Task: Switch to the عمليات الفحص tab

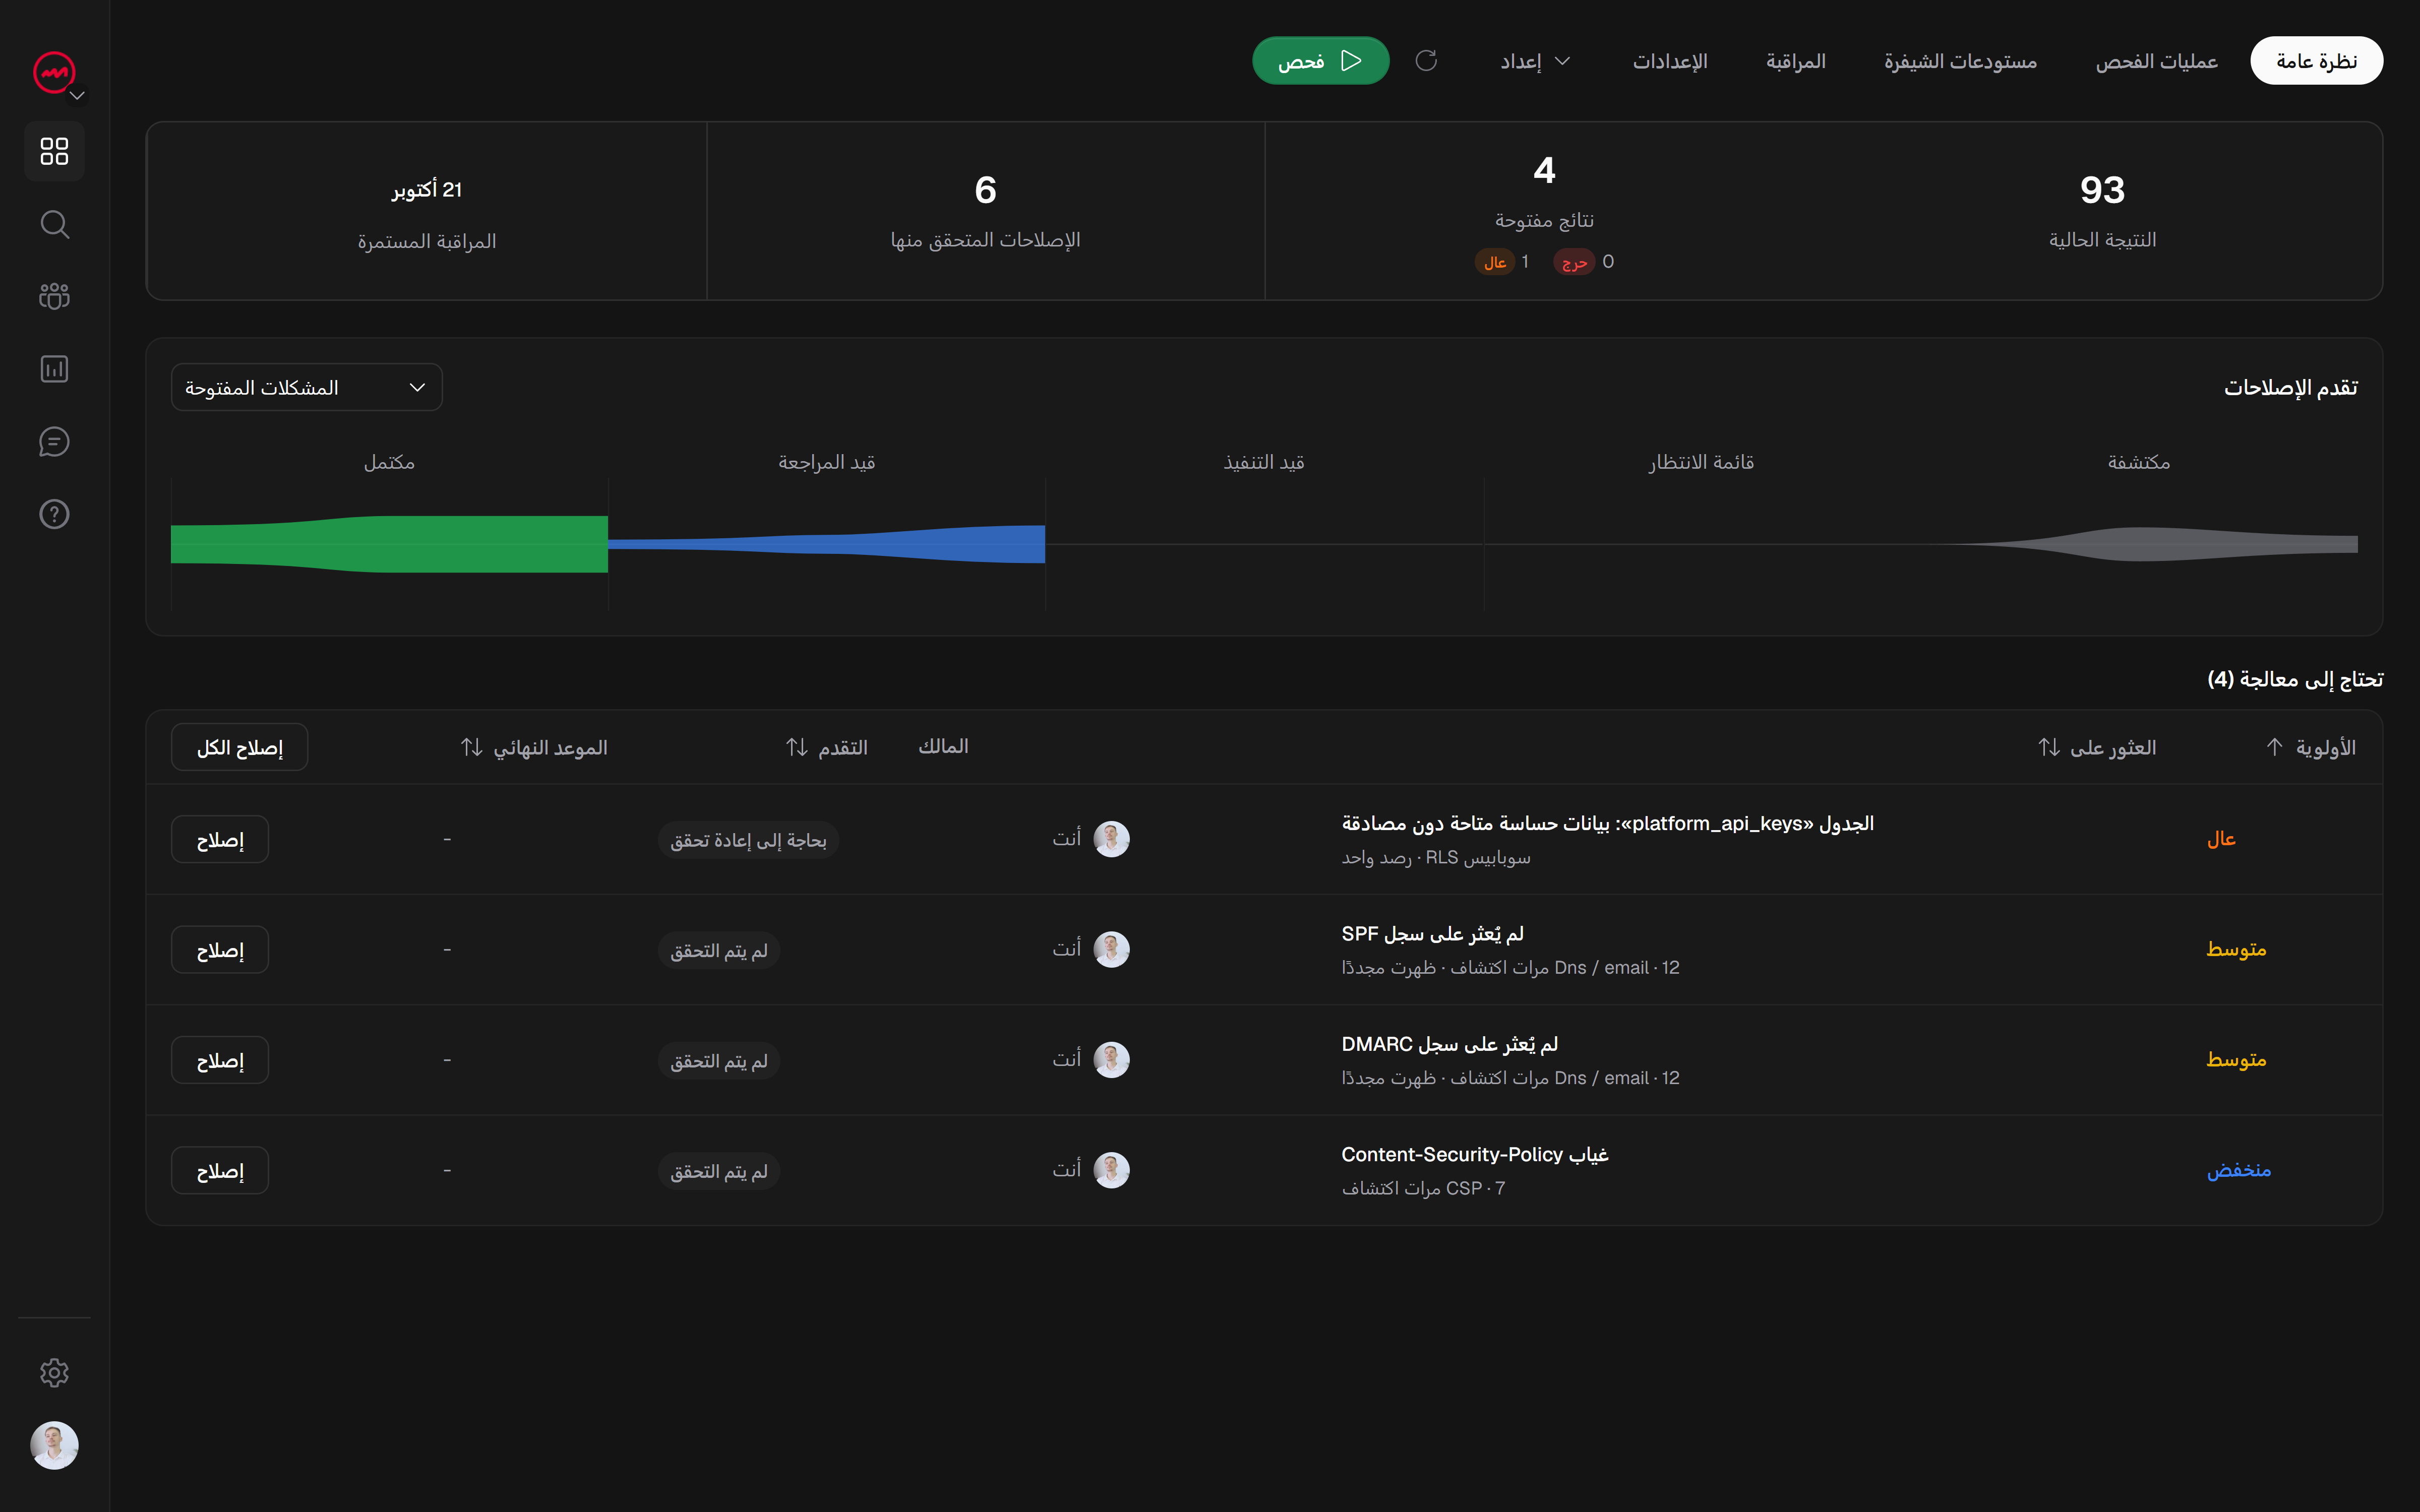Action: pos(2156,61)
